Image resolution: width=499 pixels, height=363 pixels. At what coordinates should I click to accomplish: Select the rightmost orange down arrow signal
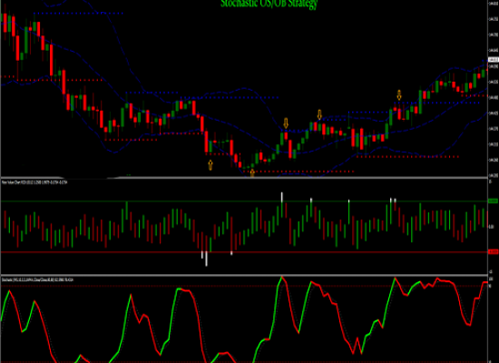(399, 95)
